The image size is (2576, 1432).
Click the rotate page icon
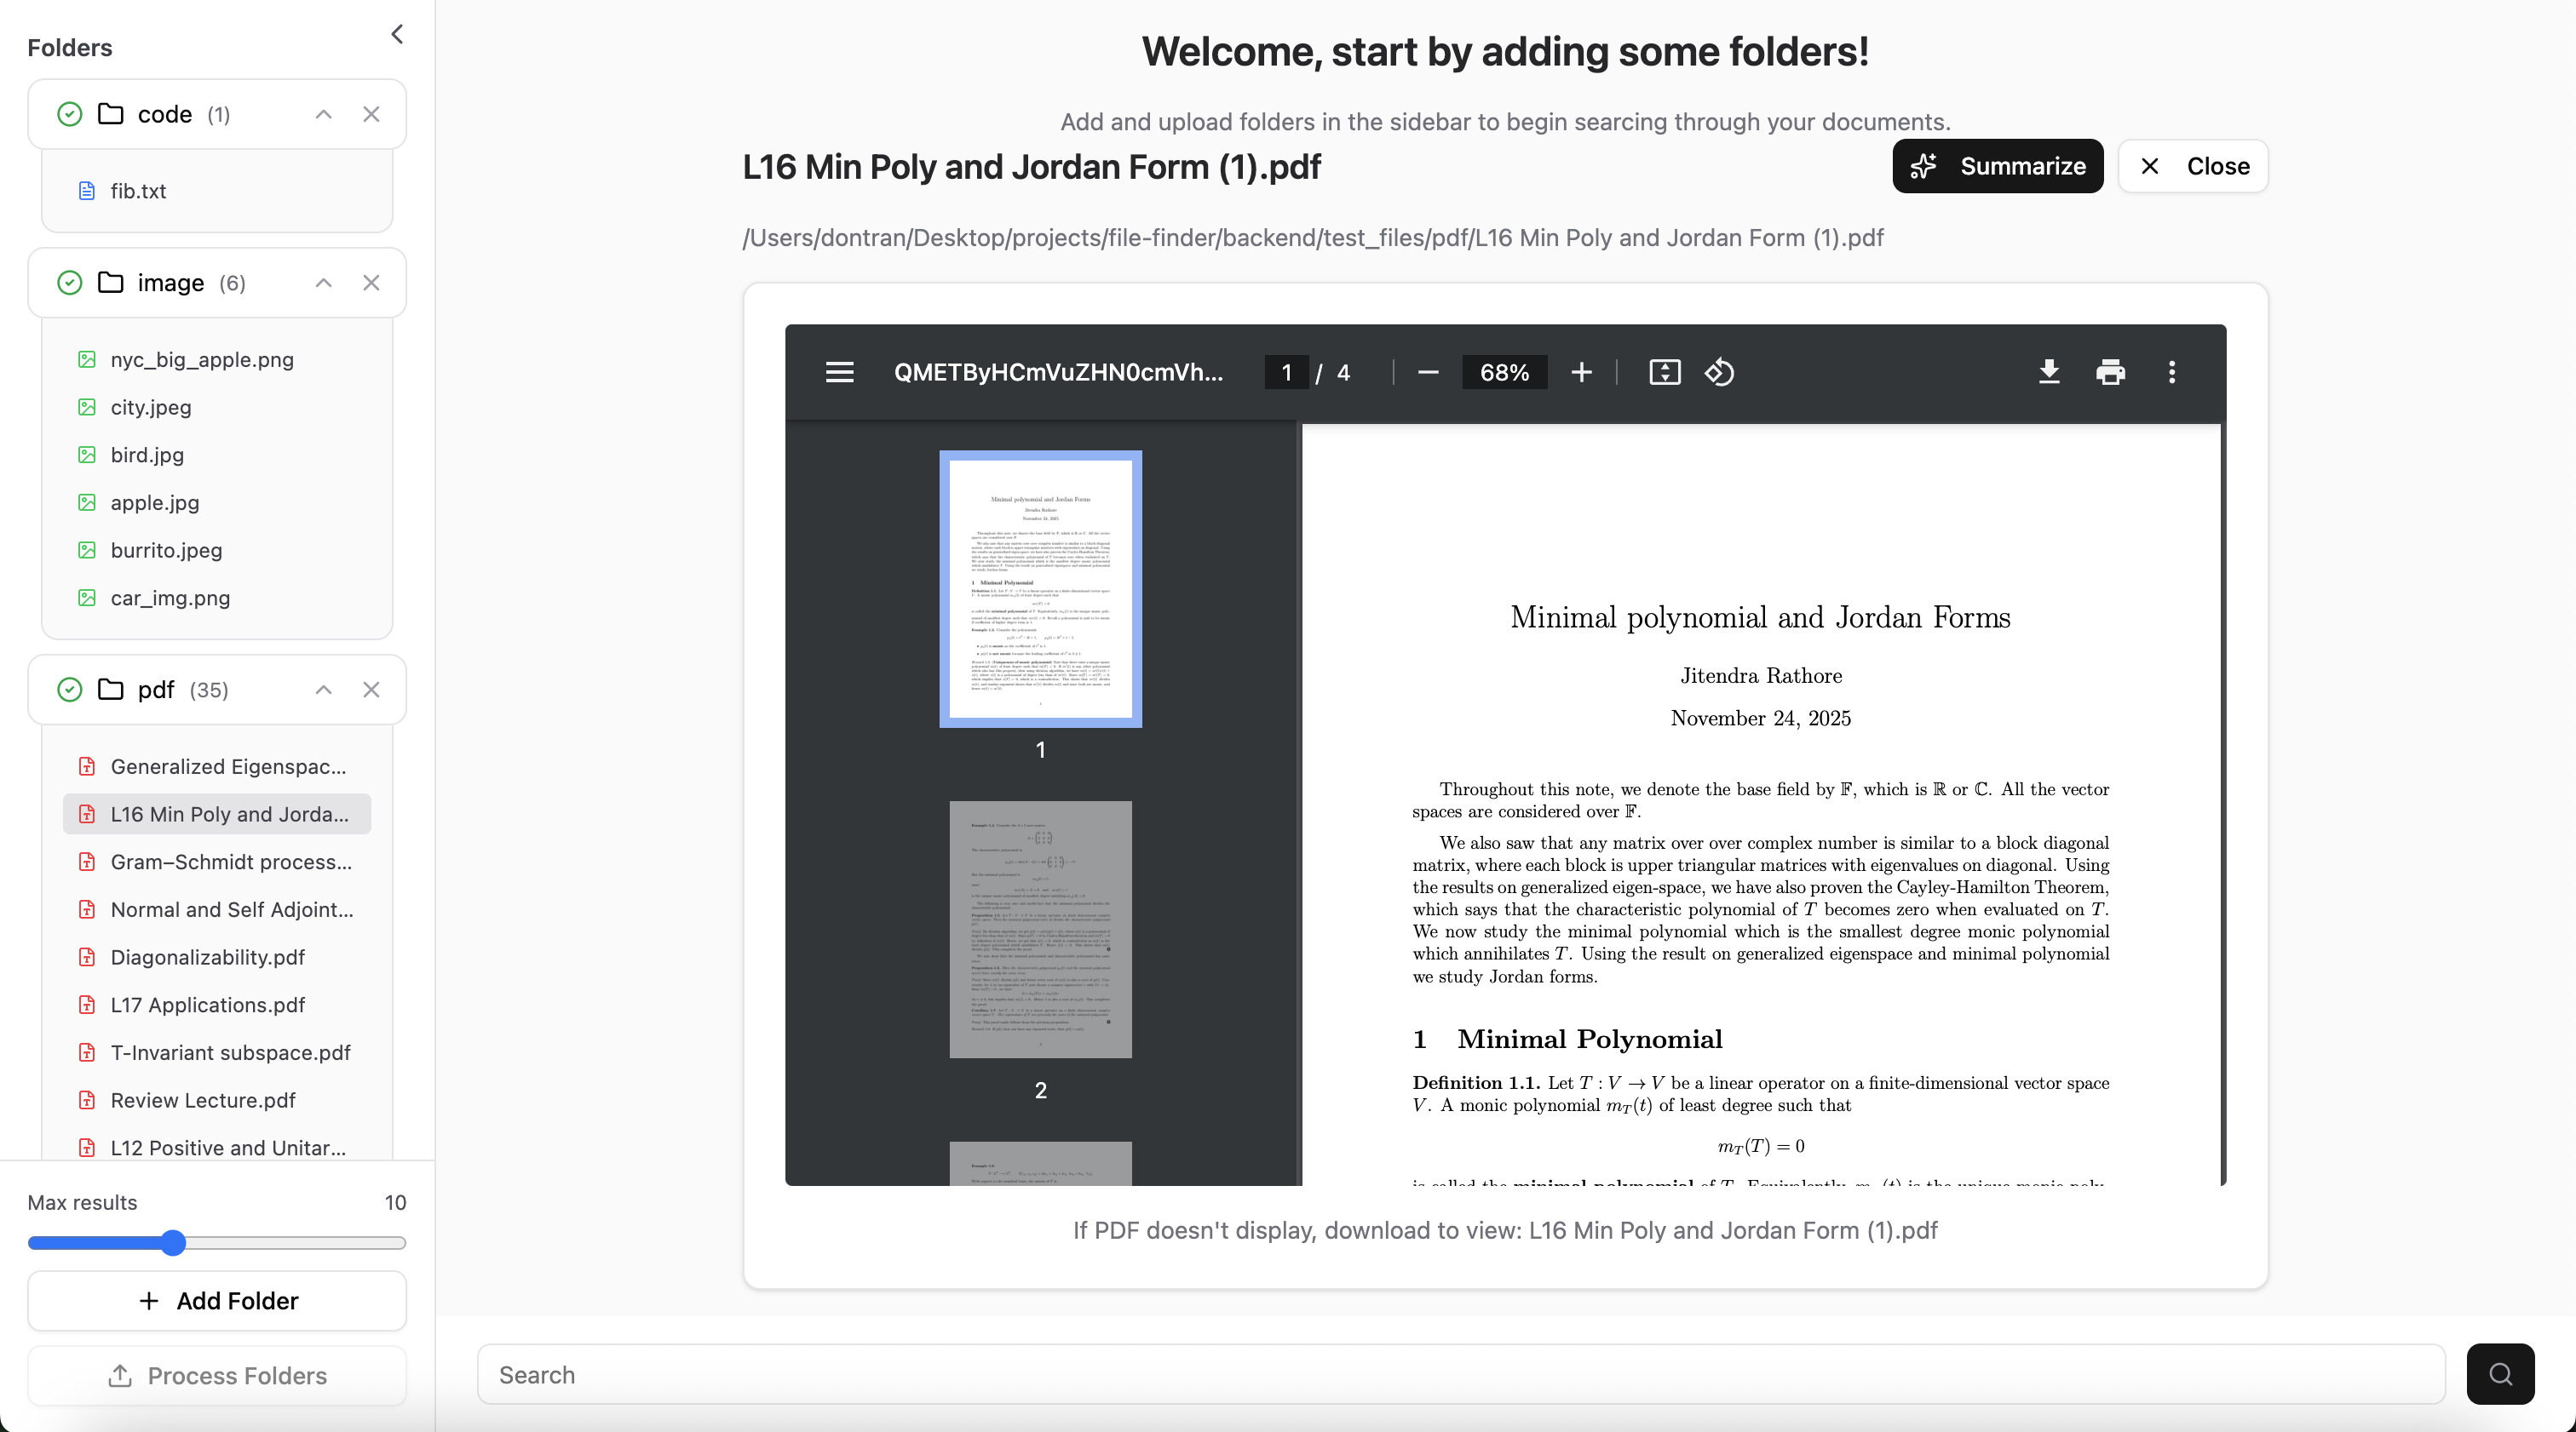[x=1719, y=373]
